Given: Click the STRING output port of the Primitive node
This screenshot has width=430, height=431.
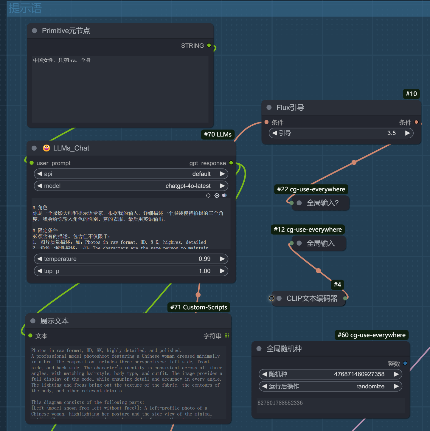Looking at the screenshot, I should (x=209, y=45).
